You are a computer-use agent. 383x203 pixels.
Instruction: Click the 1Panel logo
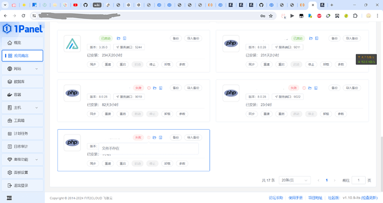coord(22,29)
